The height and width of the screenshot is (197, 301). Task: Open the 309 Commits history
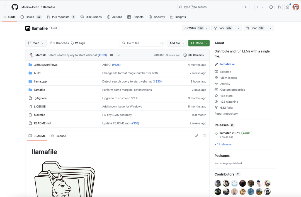tap(193, 55)
